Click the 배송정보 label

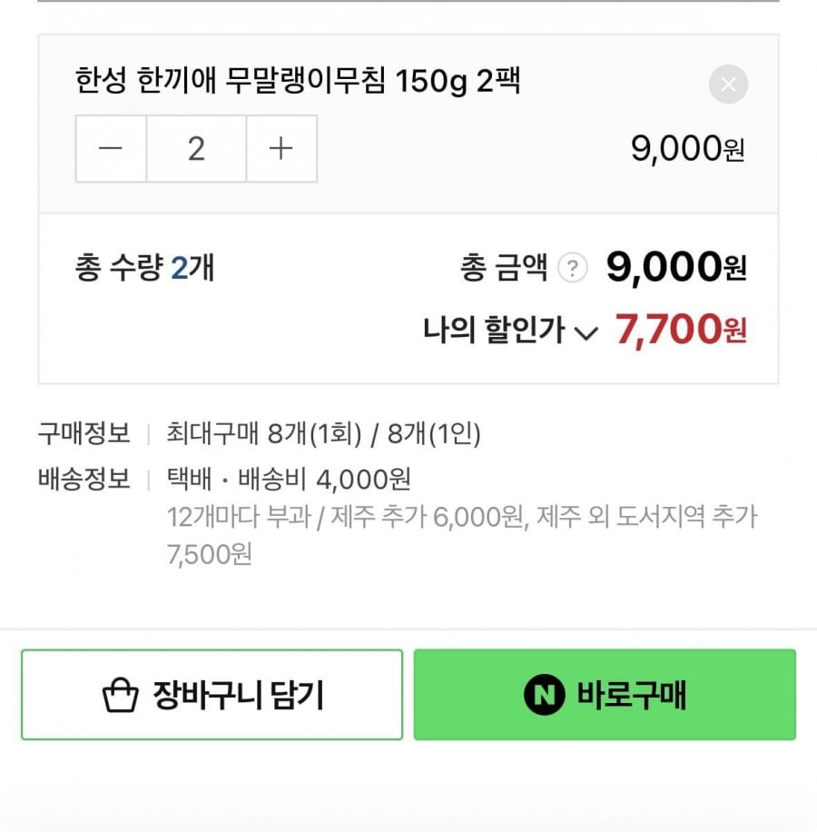(x=84, y=480)
